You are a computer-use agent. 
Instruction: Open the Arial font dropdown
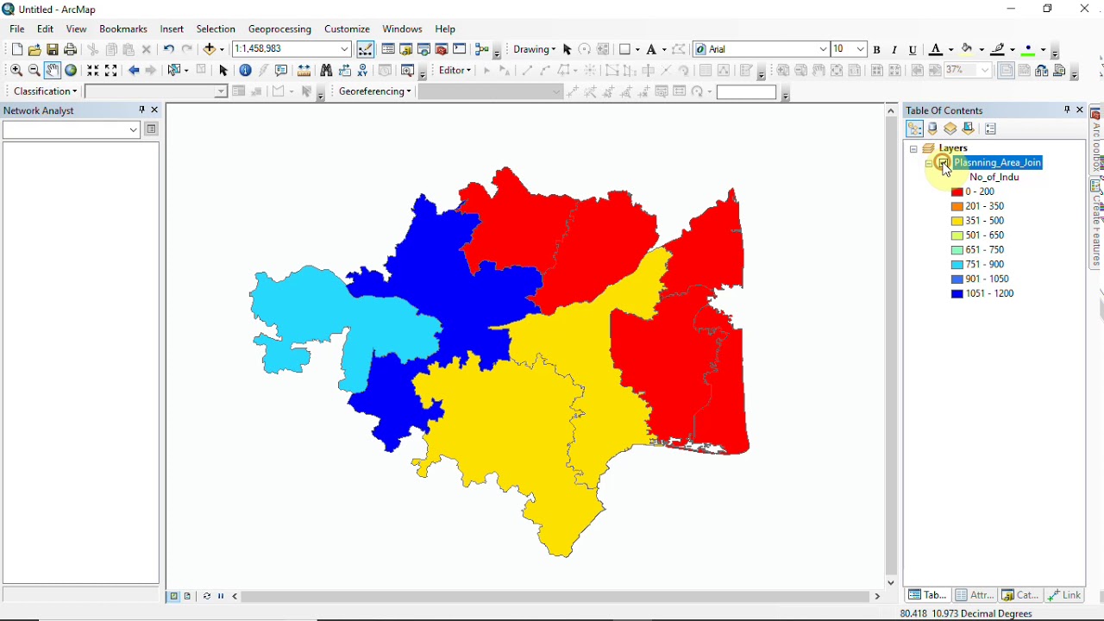pos(824,49)
